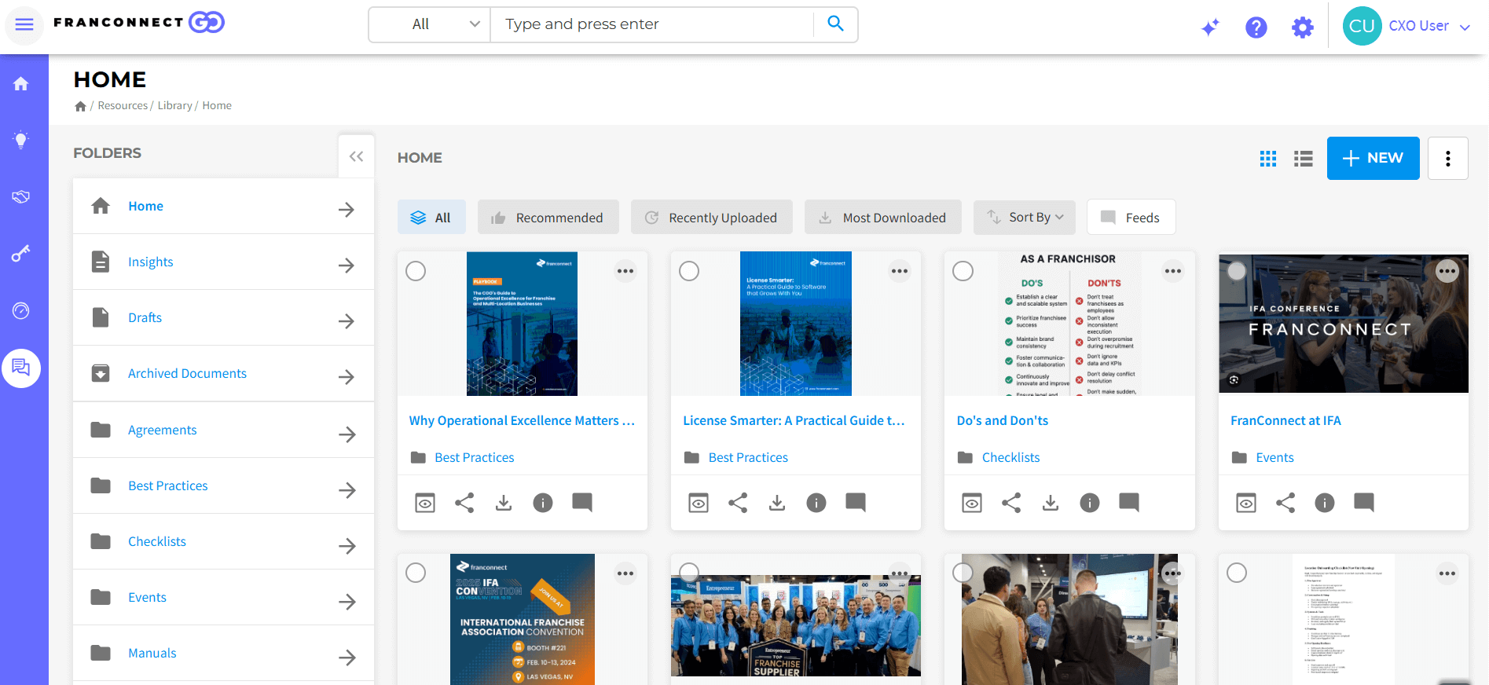
Task: Click the FranConnect logo
Action: (139, 22)
